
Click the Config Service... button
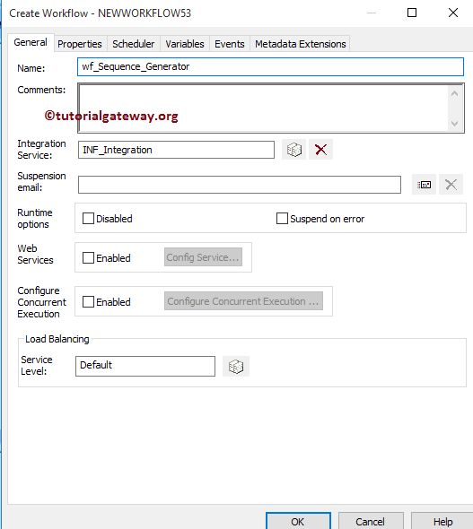pos(203,257)
